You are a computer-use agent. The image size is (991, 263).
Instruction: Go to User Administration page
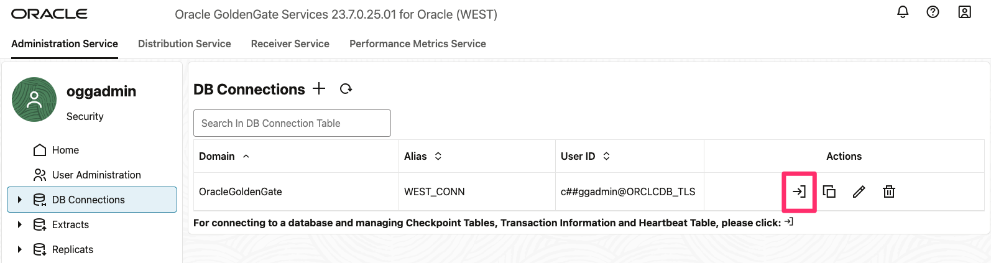tap(96, 175)
